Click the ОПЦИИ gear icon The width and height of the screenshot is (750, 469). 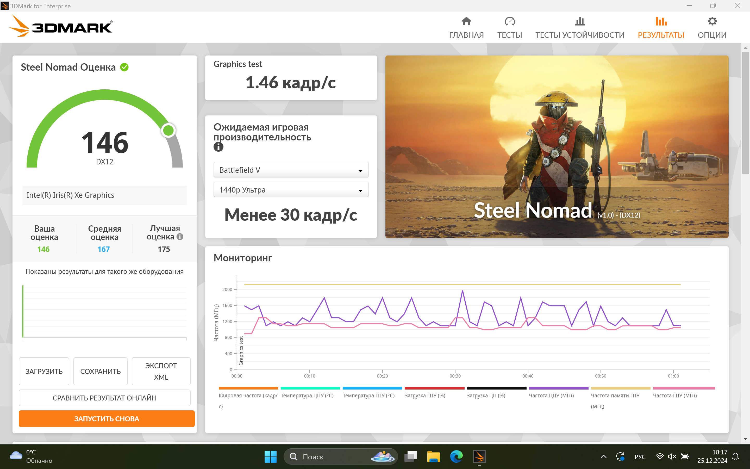tap(712, 21)
